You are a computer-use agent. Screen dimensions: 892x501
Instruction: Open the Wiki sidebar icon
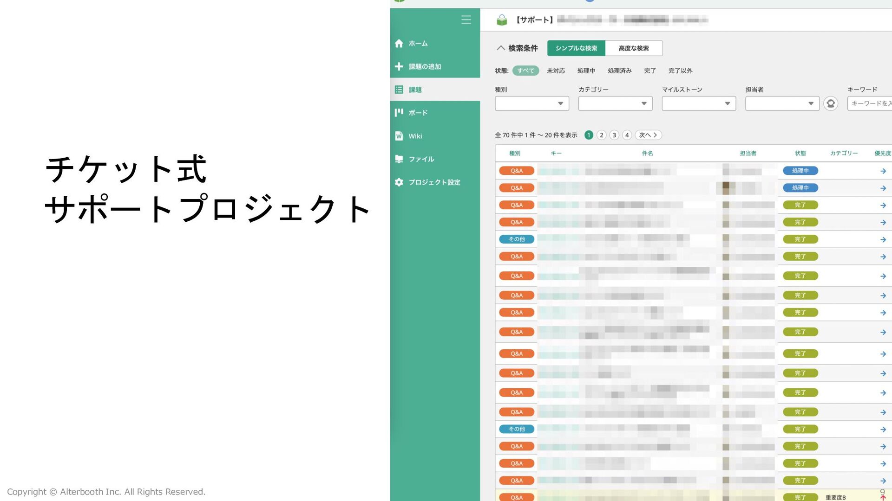(399, 136)
